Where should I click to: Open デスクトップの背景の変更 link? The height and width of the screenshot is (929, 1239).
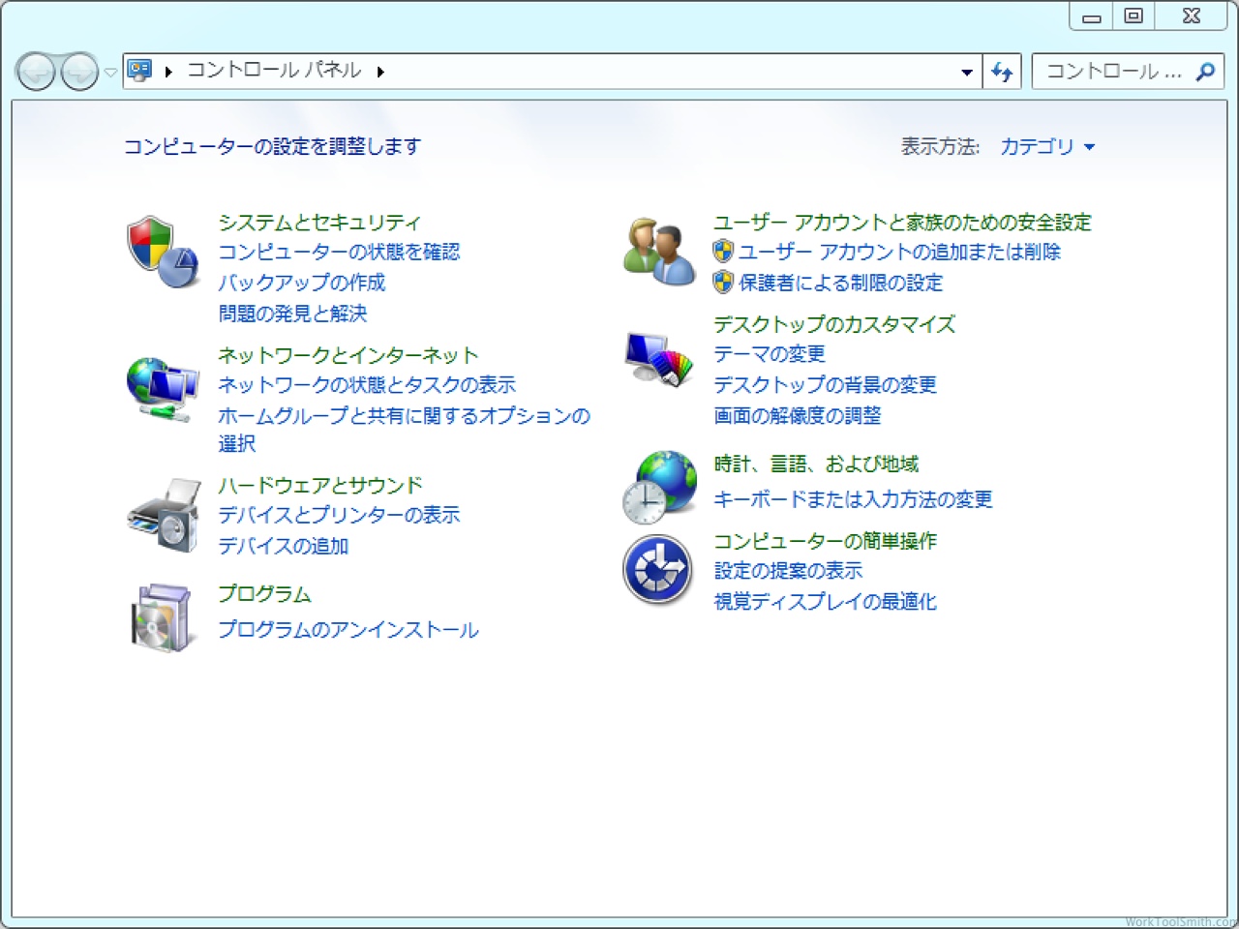coord(826,385)
